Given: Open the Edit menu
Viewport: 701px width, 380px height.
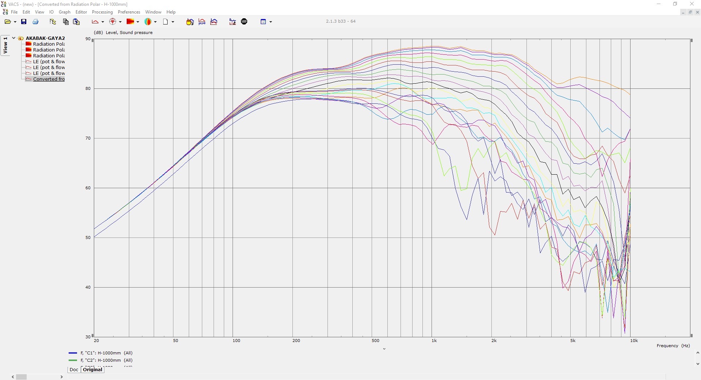Looking at the screenshot, I should (x=26, y=12).
